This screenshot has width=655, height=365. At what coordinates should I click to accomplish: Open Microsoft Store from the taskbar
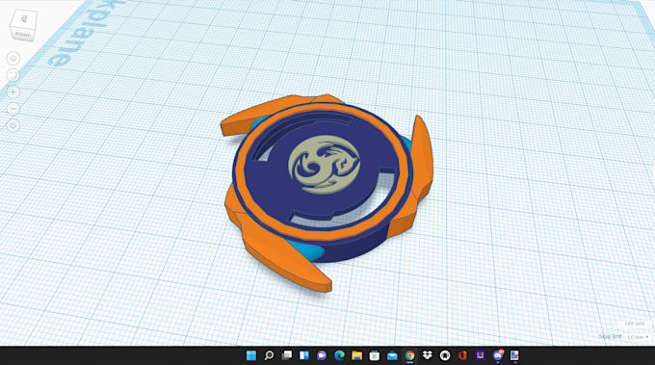tap(375, 355)
